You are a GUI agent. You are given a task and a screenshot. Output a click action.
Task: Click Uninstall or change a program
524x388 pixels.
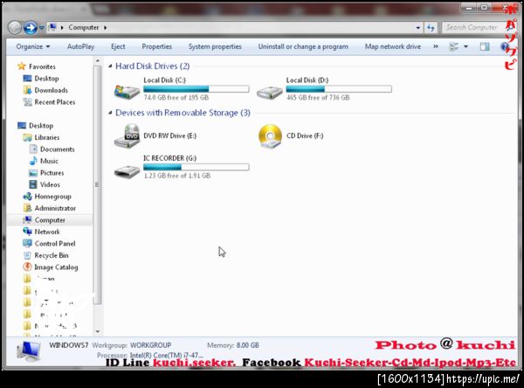coord(303,46)
